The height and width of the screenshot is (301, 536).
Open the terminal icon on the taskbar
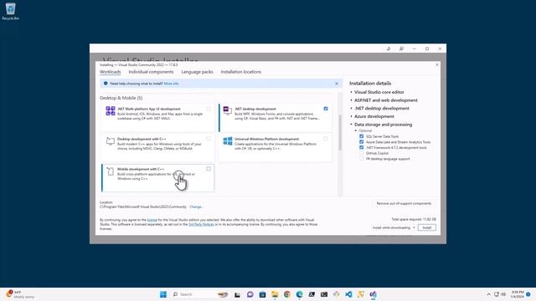coord(324,294)
